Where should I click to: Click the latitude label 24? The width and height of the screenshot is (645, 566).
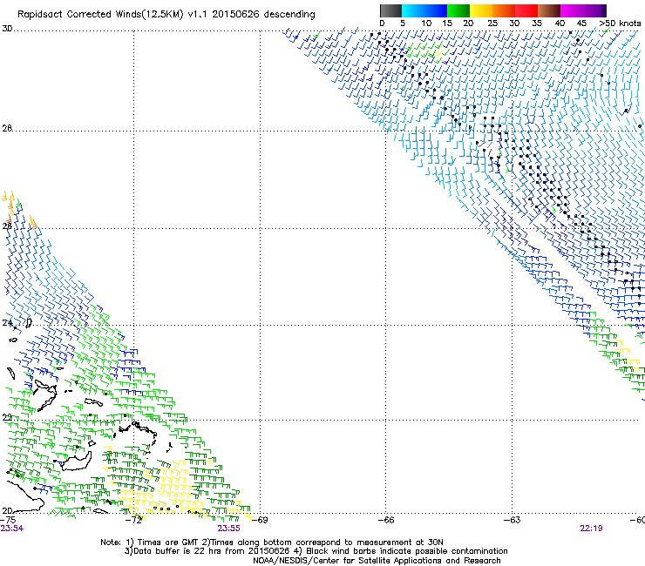7,323
